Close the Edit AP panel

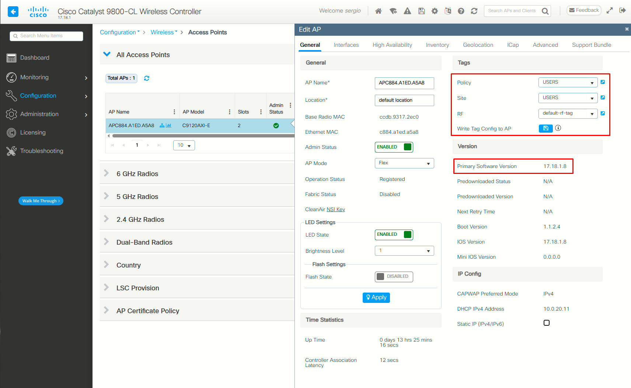627,29
